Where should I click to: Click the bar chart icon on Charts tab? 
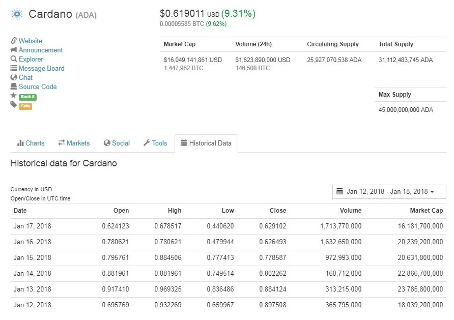tap(20, 143)
